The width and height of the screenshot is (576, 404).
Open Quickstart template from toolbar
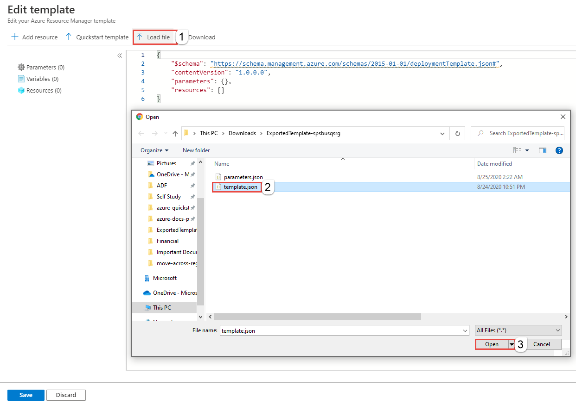97,37
